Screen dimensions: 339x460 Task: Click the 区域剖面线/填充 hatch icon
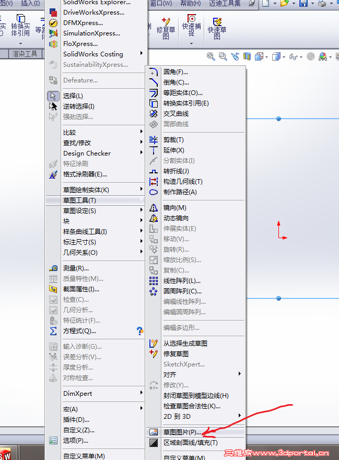point(153,443)
